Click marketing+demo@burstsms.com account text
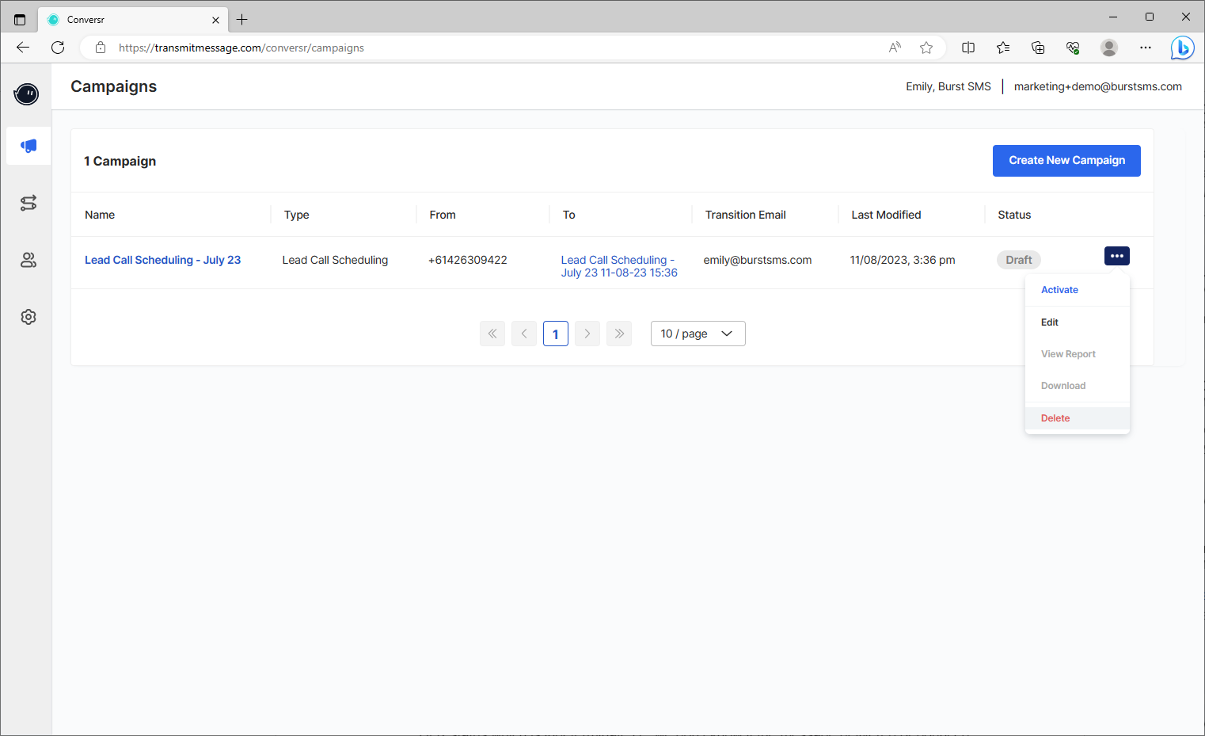1205x736 pixels. click(x=1097, y=86)
